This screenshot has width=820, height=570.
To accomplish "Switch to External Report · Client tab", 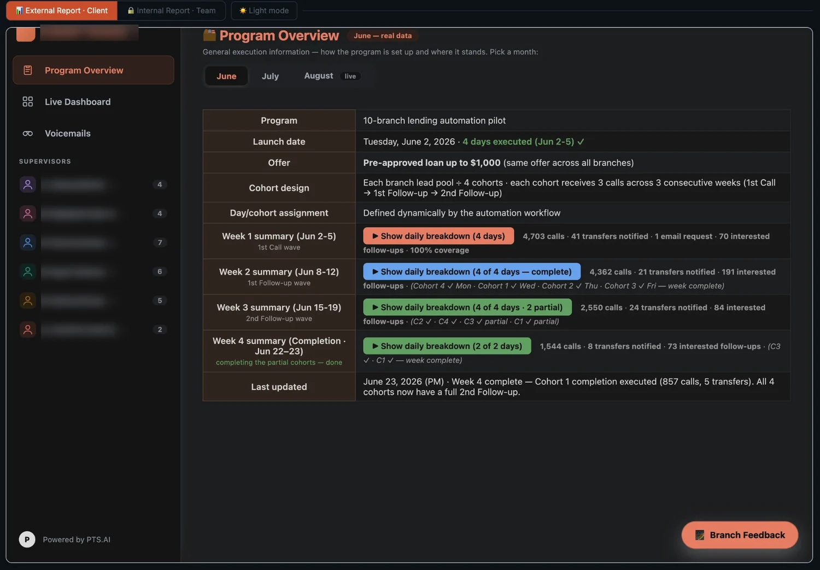I will [62, 10].
